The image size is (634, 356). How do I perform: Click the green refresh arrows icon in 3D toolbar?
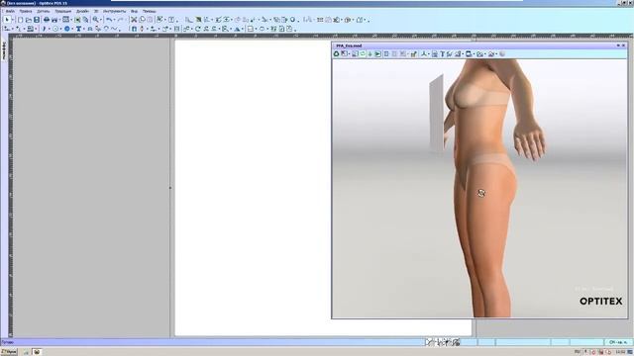(363, 53)
